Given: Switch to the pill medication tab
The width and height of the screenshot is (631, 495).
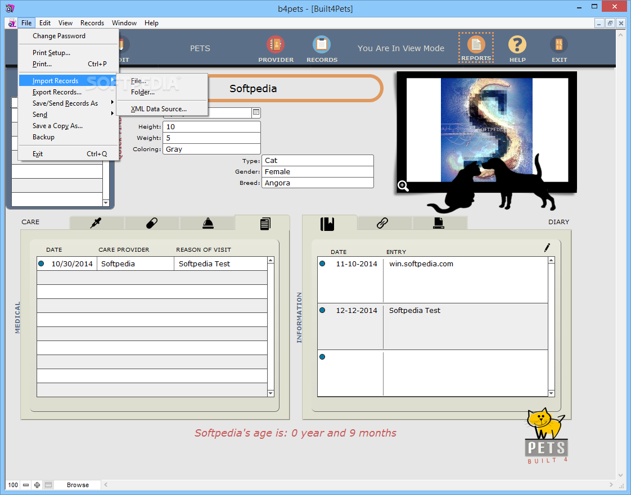Looking at the screenshot, I should point(151,222).
